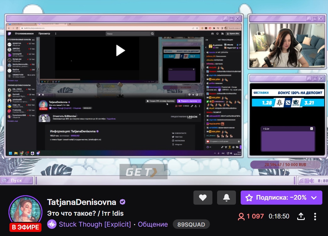Open the Просмотр tab in streamed Twitch

(x=44, y=34)
